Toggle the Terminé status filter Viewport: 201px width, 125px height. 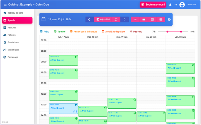pyautogui.click(x=60, y=32)
